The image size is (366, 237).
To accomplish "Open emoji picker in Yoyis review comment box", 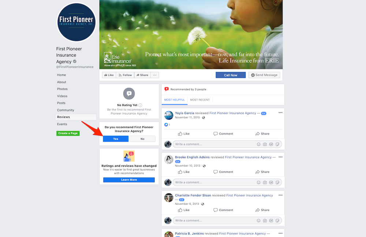I will [x=259, y=144].
